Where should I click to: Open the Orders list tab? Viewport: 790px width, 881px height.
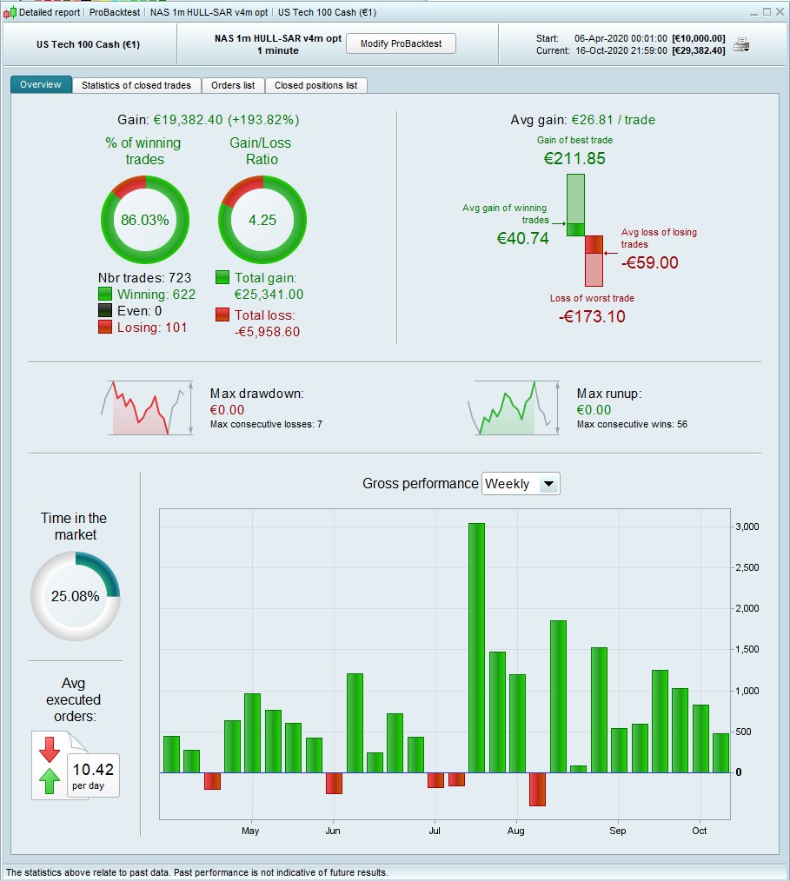click(x=233, y=85)
